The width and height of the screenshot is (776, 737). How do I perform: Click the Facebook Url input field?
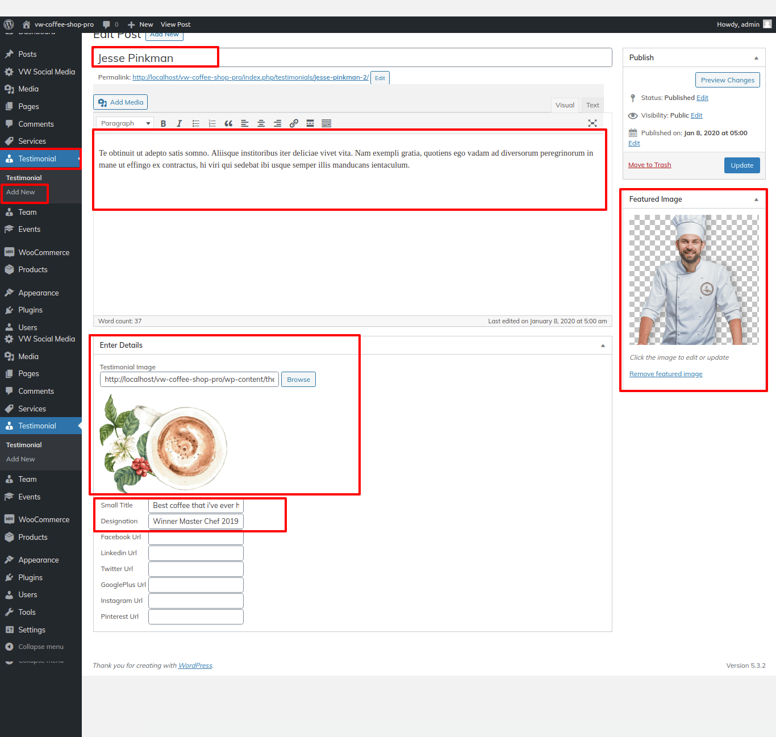196,537
